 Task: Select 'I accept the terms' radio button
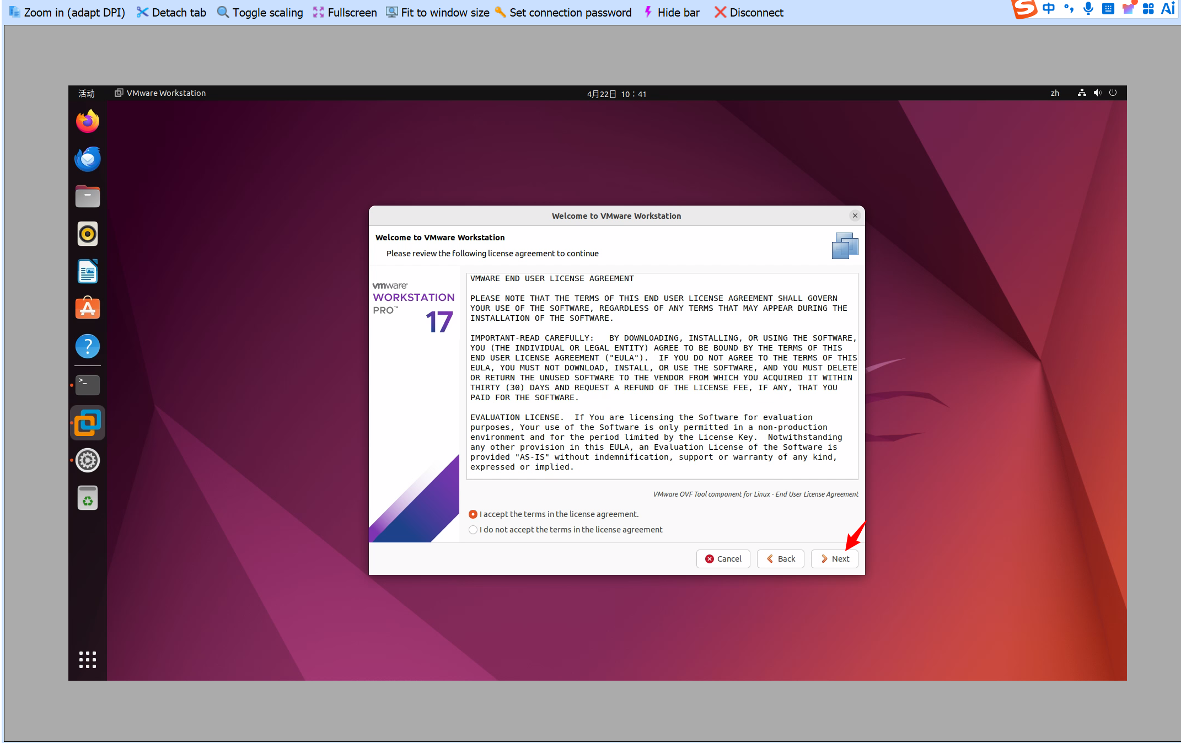click(x=473, y=514)
